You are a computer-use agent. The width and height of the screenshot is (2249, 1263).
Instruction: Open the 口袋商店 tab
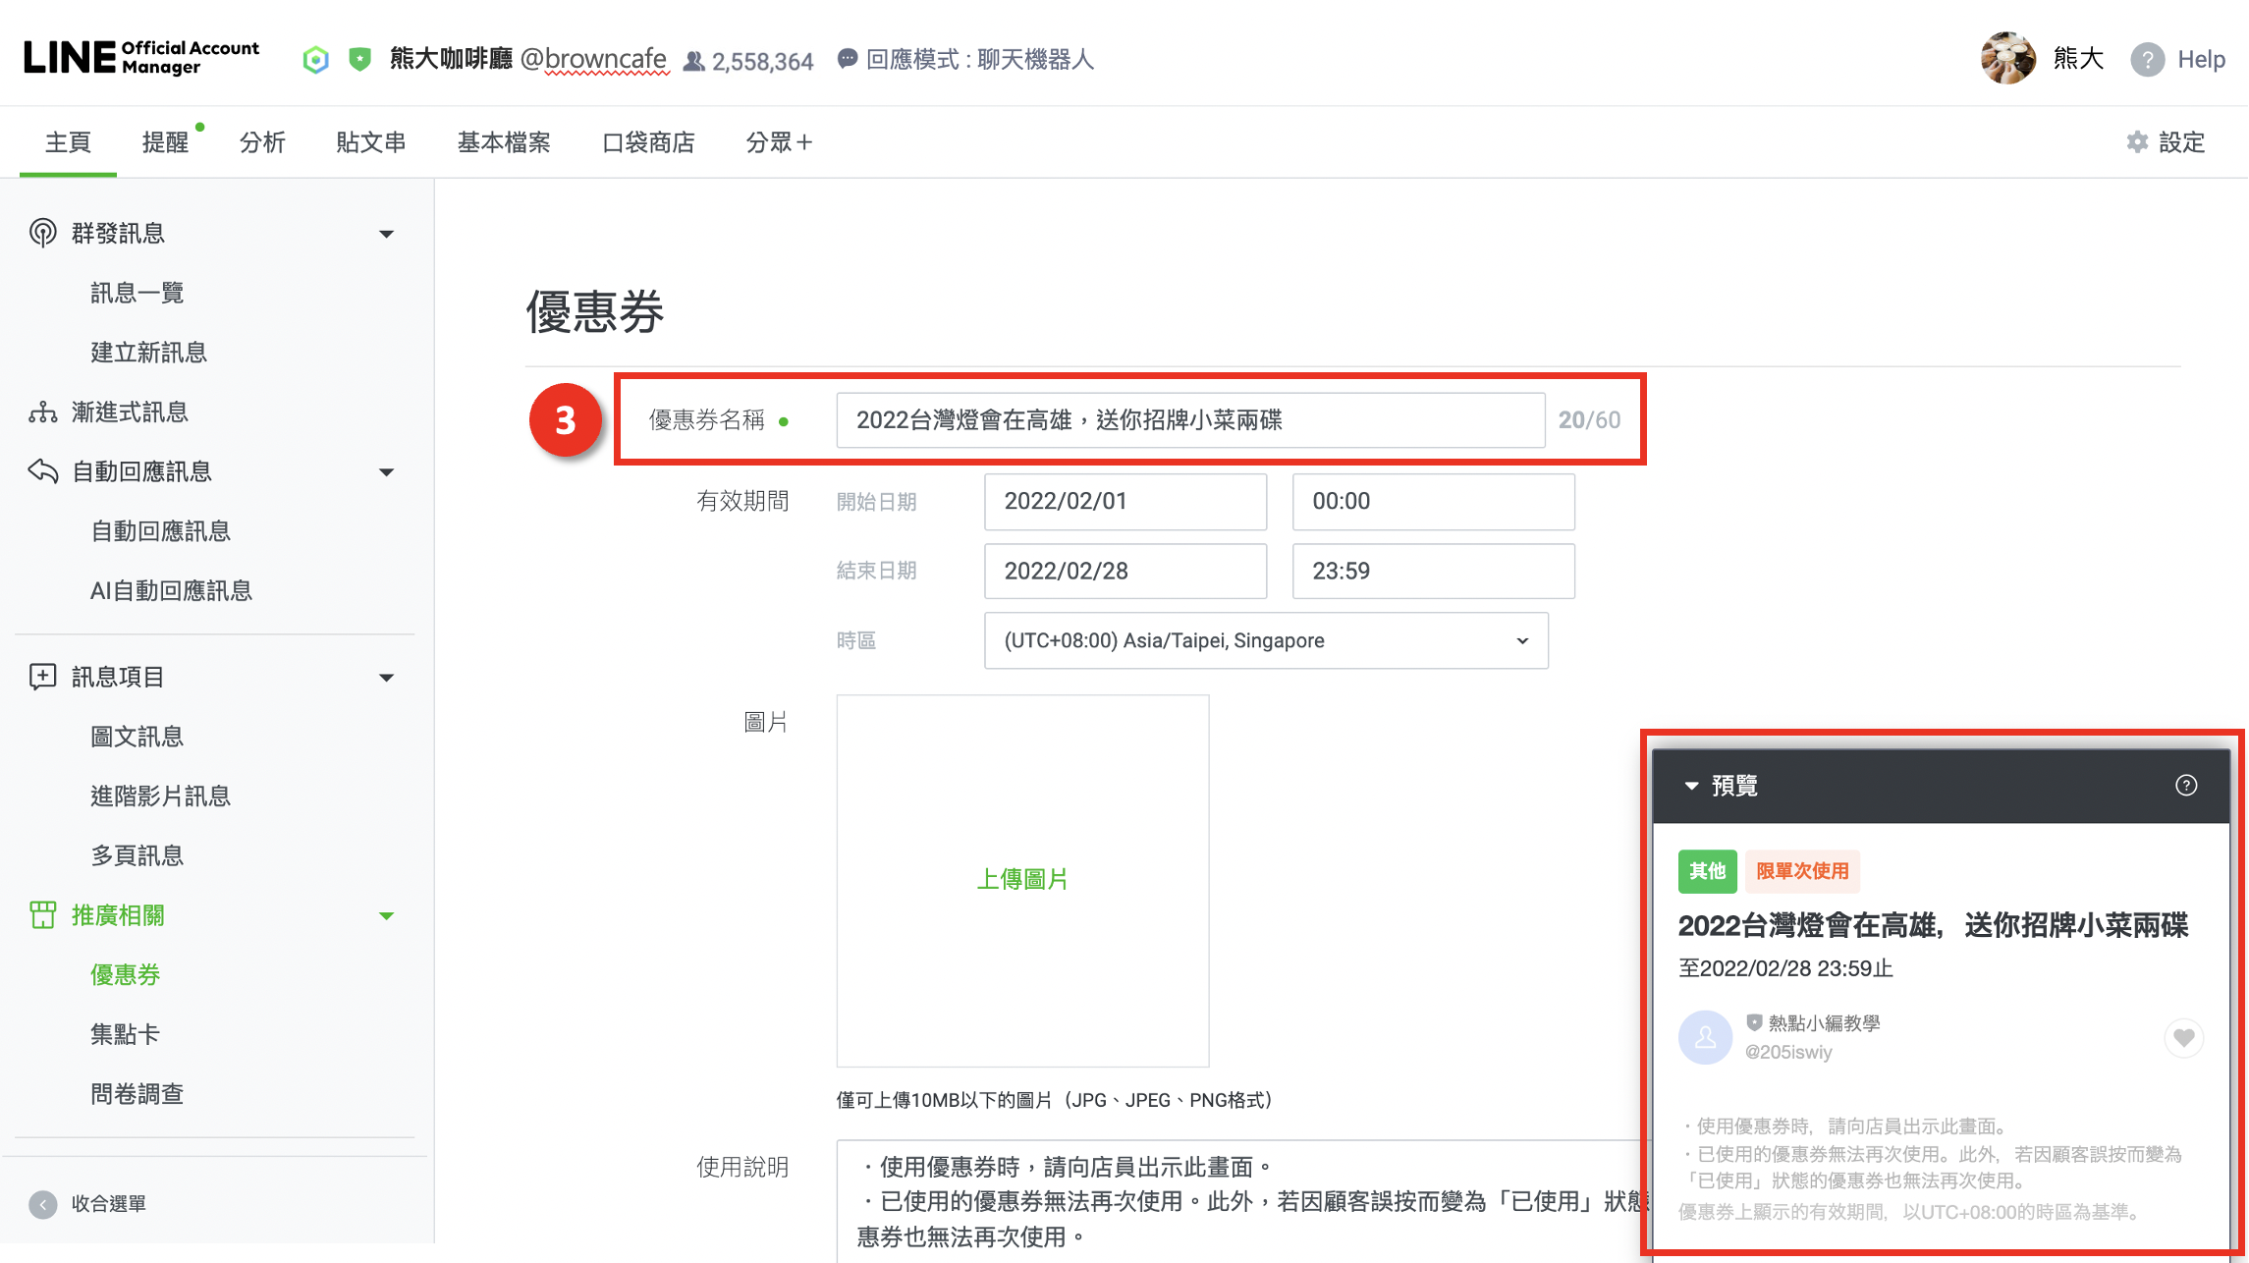648,142
